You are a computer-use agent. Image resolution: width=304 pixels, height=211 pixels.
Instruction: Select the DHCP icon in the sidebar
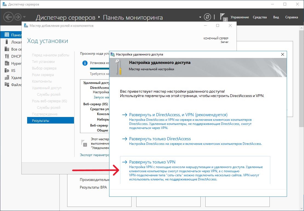point(7,56)
